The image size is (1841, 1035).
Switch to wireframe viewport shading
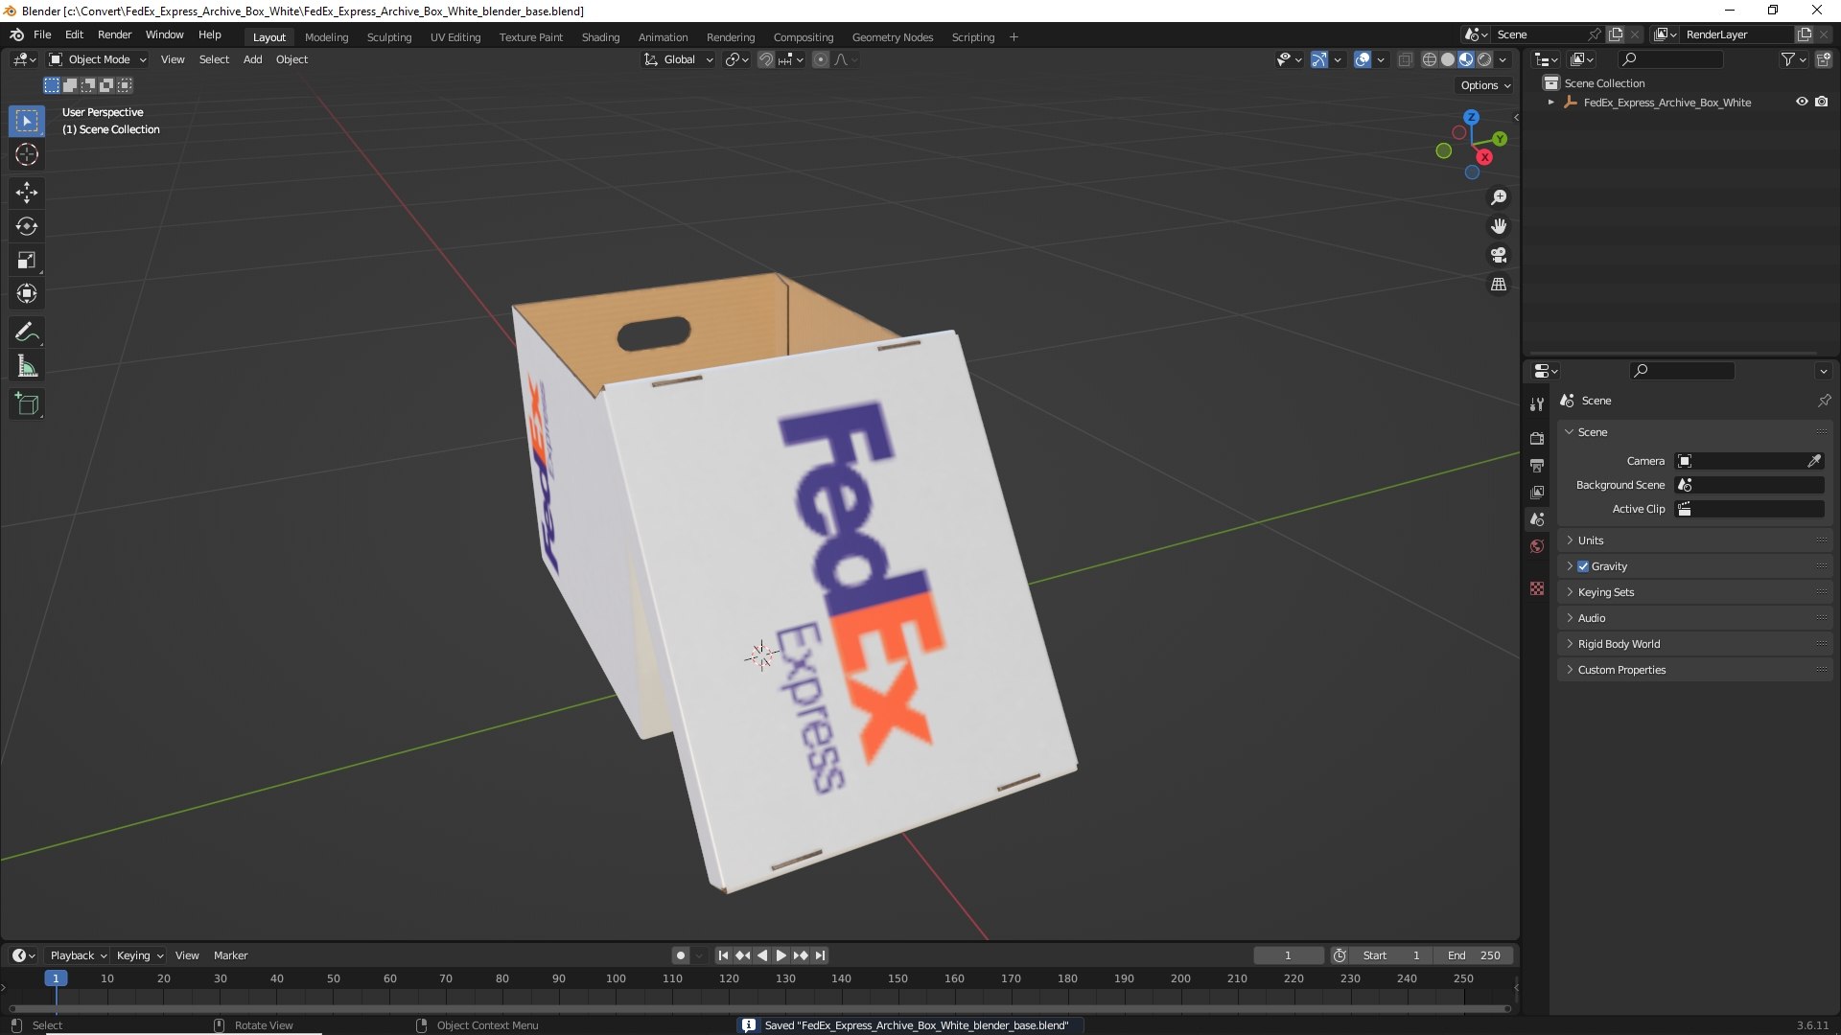(1430, 59)
